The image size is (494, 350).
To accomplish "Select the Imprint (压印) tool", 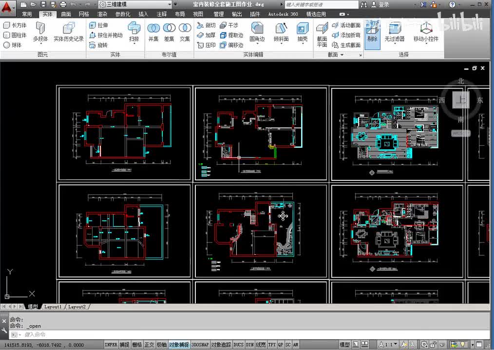I will pos(207,45).
